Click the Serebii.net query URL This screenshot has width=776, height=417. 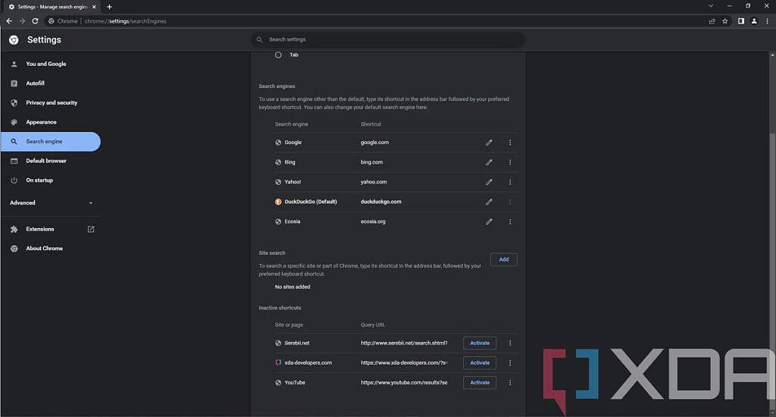click(404, 343)
